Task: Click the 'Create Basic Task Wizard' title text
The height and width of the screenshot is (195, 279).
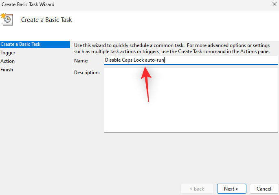Action: (28, 4)
